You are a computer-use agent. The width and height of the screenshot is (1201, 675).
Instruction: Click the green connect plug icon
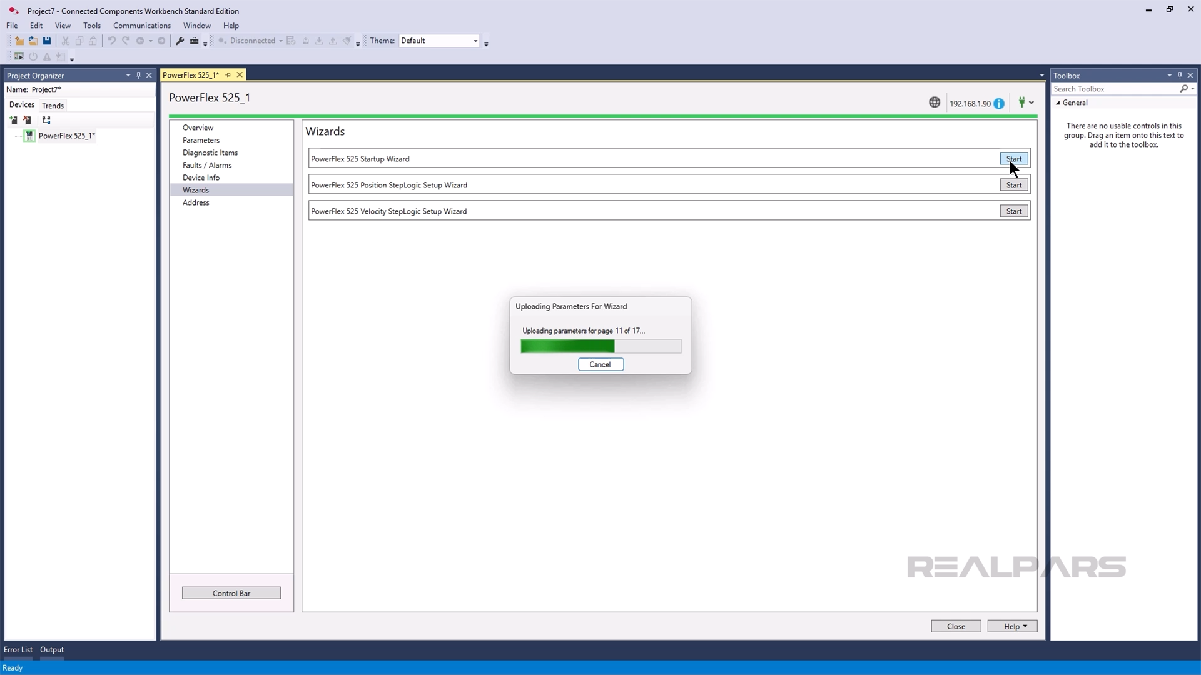(1021, 102)
